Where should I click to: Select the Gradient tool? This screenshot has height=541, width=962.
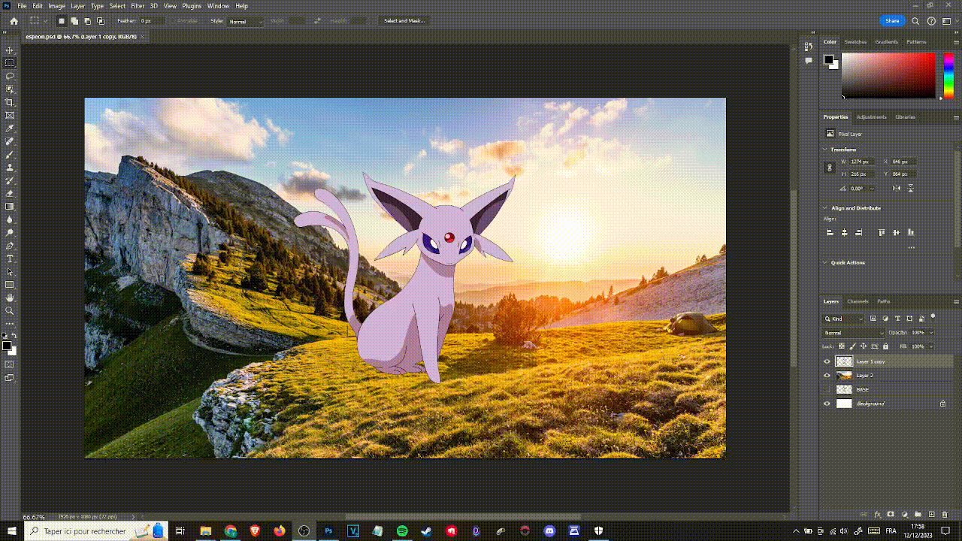(10, 207)
